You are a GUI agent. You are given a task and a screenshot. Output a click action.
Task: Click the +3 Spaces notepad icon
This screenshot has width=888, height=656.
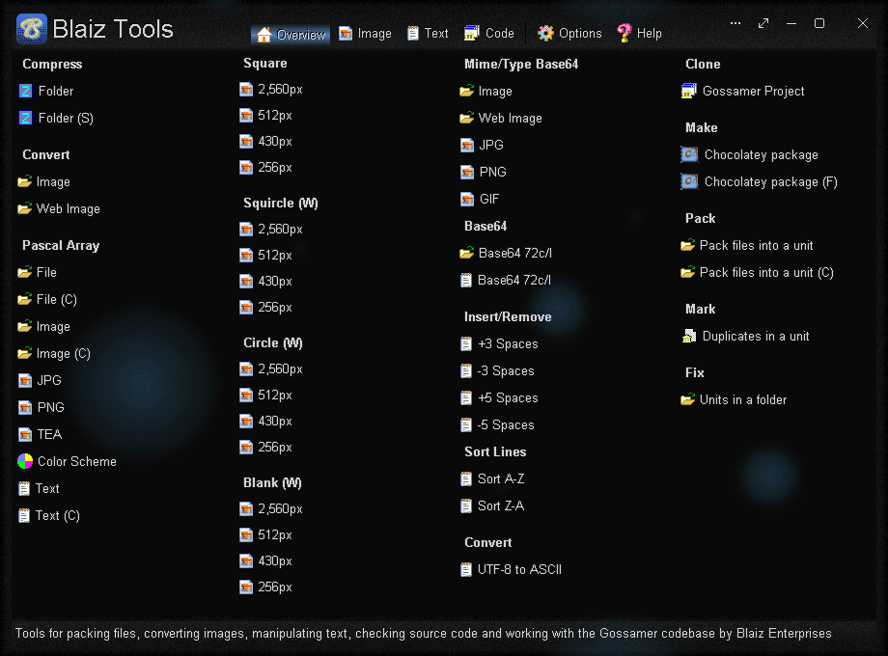pos(466,344)
